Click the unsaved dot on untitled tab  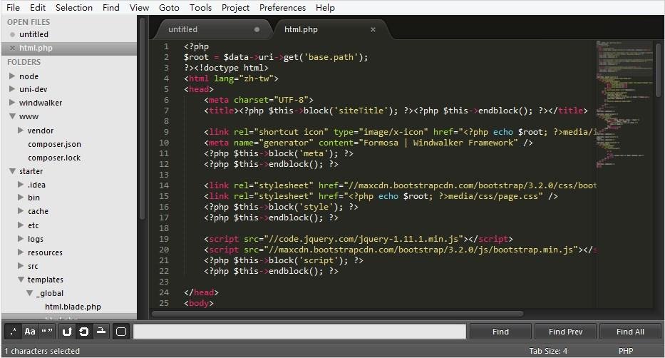tap(257, 29)
